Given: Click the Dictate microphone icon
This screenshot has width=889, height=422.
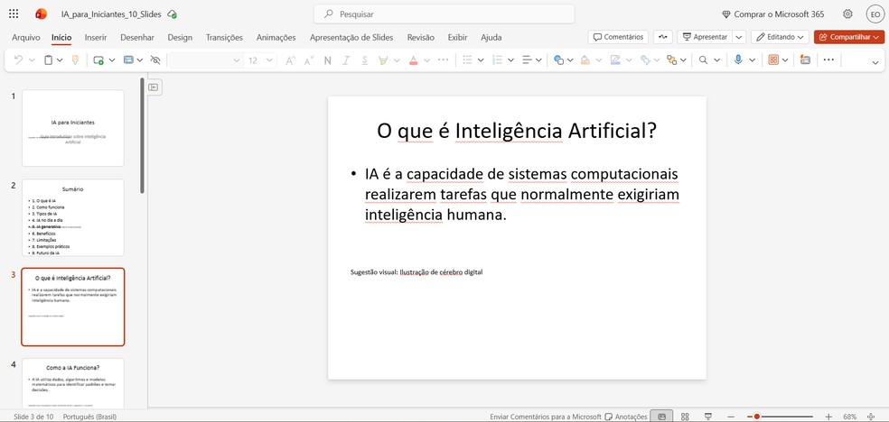Looking at the screenshot, I should 738,60.
